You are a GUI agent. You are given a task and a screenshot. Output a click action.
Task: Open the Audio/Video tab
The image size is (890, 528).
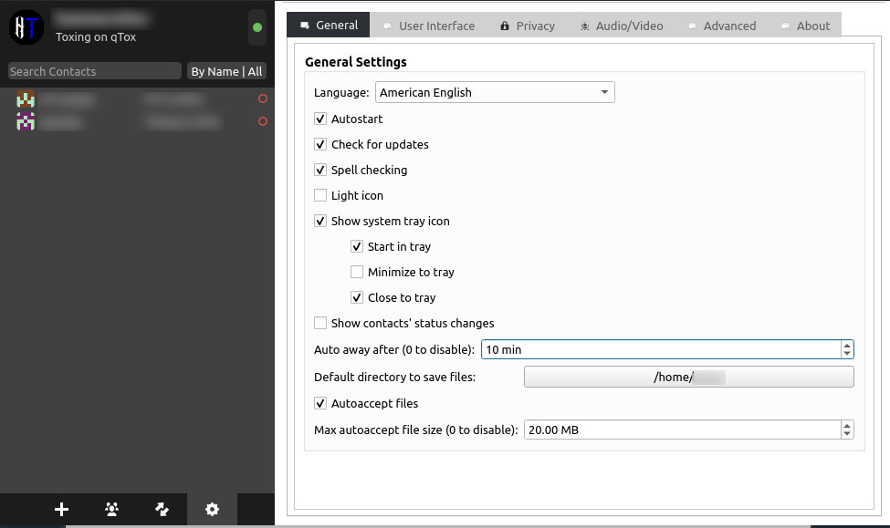623,26
